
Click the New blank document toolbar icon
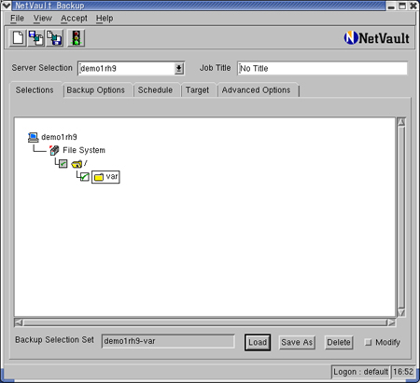[x=18, y=38]
